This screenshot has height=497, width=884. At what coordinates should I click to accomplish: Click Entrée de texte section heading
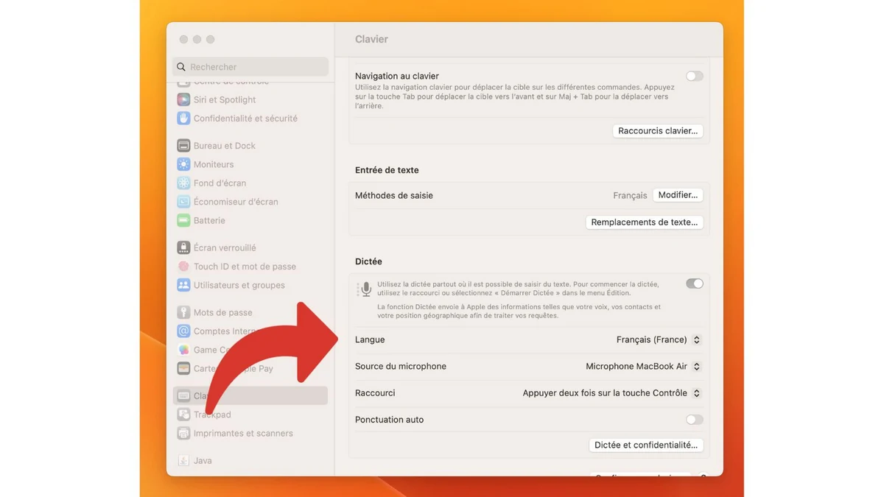click(387, 170)
